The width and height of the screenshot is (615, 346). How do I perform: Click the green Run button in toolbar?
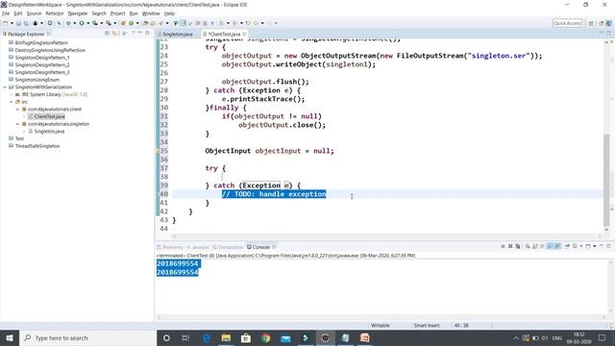tap(82, 23)
